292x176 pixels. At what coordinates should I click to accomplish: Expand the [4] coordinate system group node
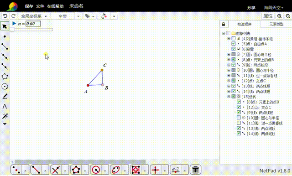click(x=229, y=39)
